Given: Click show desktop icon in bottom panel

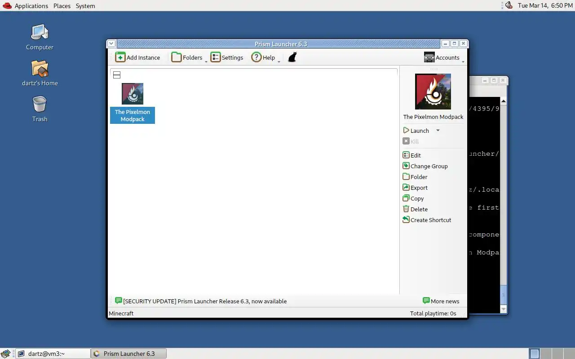Looking at the screenshot, I should [x=6, y=354].
